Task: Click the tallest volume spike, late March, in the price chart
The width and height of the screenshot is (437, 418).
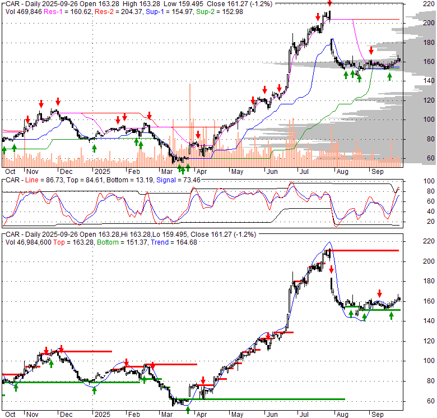Action: pyautogui.click(x=190, y=125)
